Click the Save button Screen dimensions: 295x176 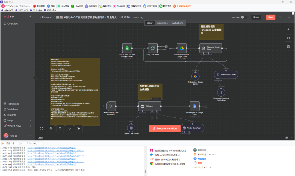click(x=270, y=17)
